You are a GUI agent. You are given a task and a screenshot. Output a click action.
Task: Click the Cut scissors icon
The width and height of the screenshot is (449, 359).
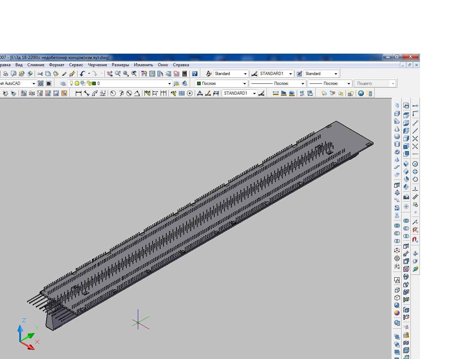pos(40,74)
